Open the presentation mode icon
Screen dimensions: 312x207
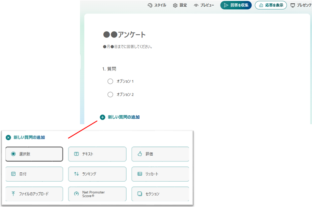tap(293, 5)
